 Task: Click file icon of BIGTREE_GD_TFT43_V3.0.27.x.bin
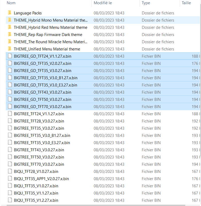click(10, 92)
